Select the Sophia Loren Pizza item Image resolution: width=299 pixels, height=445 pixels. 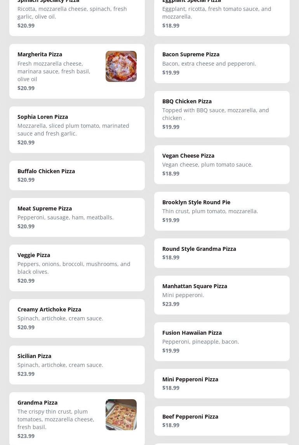point(77,129)
